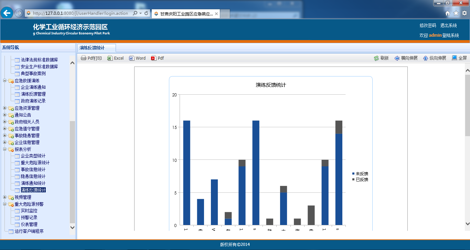Viewport: 470px width, 250px height.
Task: Click the 版权所有©2014 footer text
Action: click(235, 245)
